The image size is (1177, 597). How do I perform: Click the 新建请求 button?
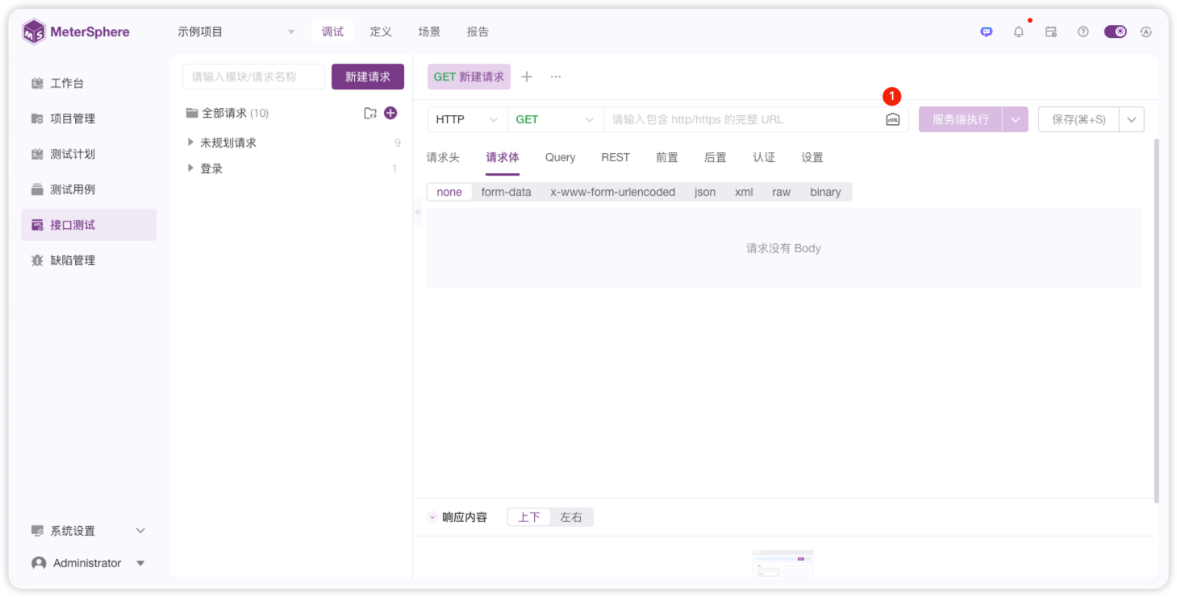(368, 77)
